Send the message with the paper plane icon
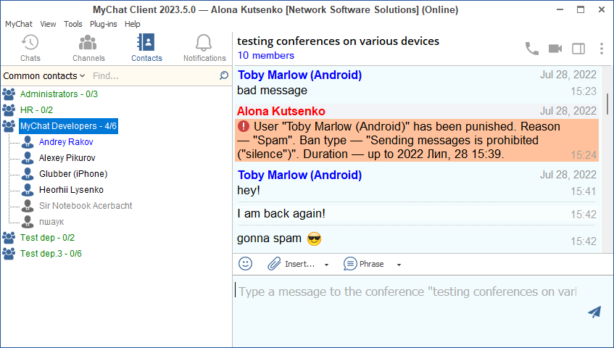Image resolution: width=614 pixels, height=348 pixels. tap(594, 312)
